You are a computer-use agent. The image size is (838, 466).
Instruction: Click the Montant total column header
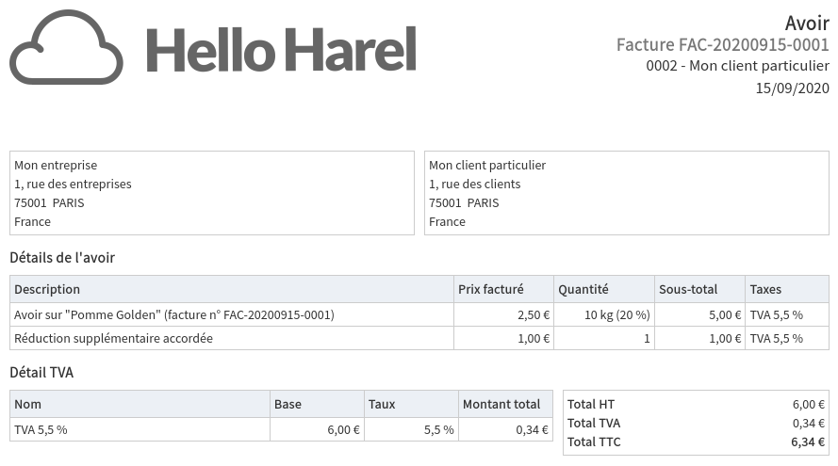click(x=501, y=404)
